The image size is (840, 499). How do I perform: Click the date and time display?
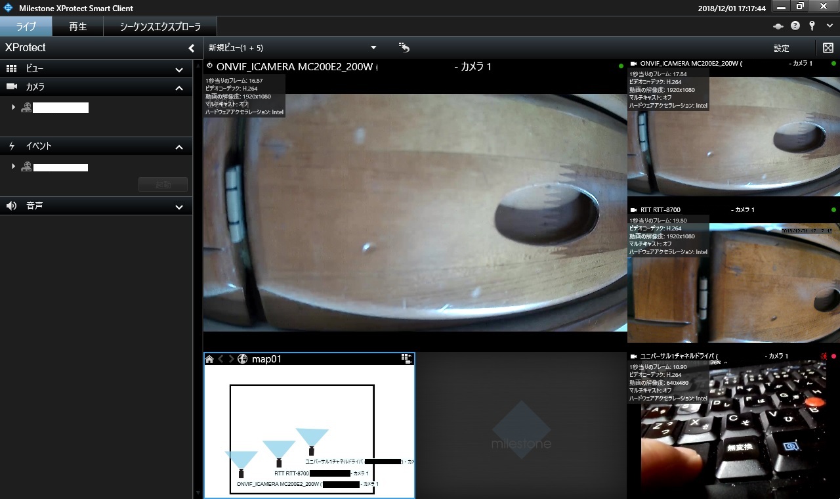[x=732, y=9]
